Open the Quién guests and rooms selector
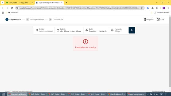 pos(96,30)
